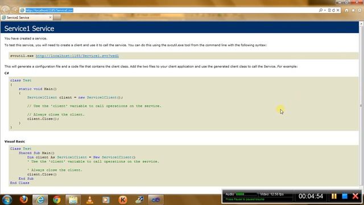Close the Service1 Service tab

51,18
